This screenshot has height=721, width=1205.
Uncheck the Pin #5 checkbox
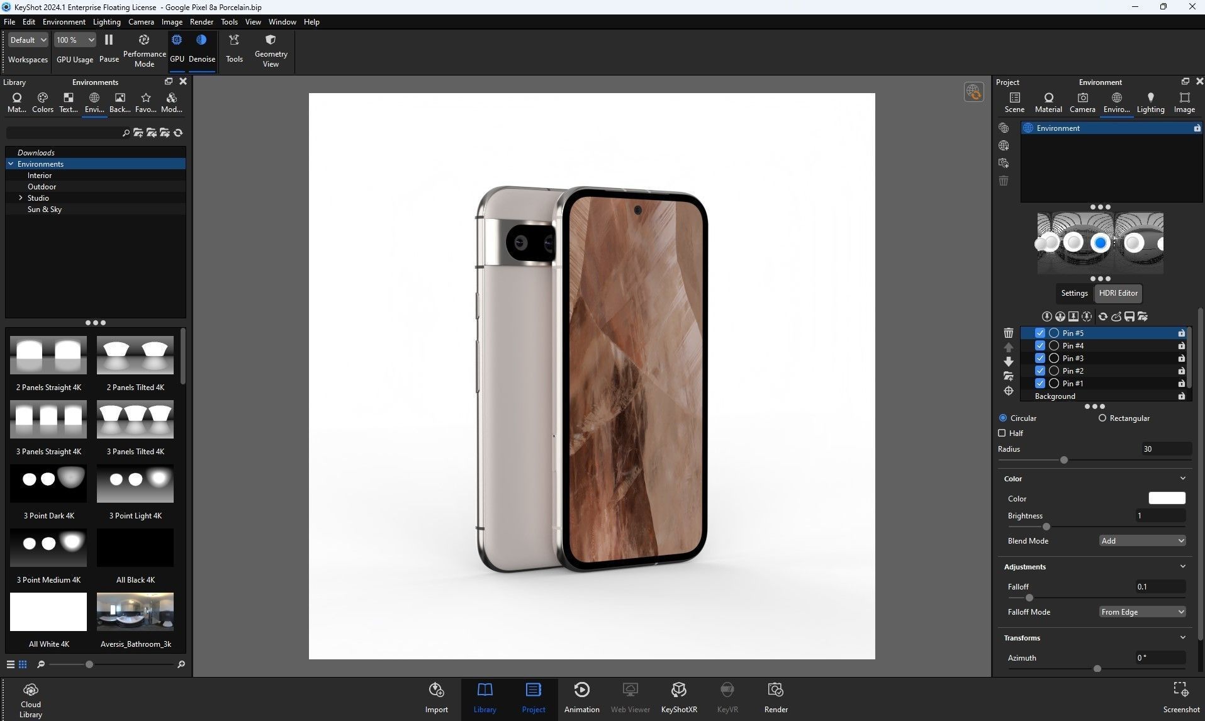point(1040,333)
